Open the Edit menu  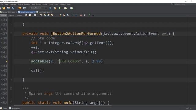(2, 4)
